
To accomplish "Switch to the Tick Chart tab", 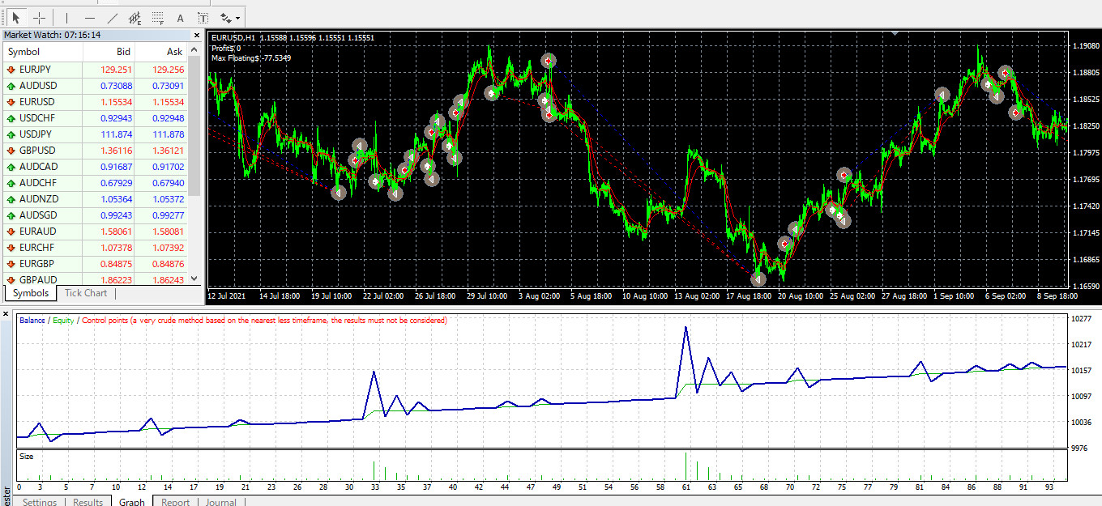I will pyautogui.click(x=86, y=293).
